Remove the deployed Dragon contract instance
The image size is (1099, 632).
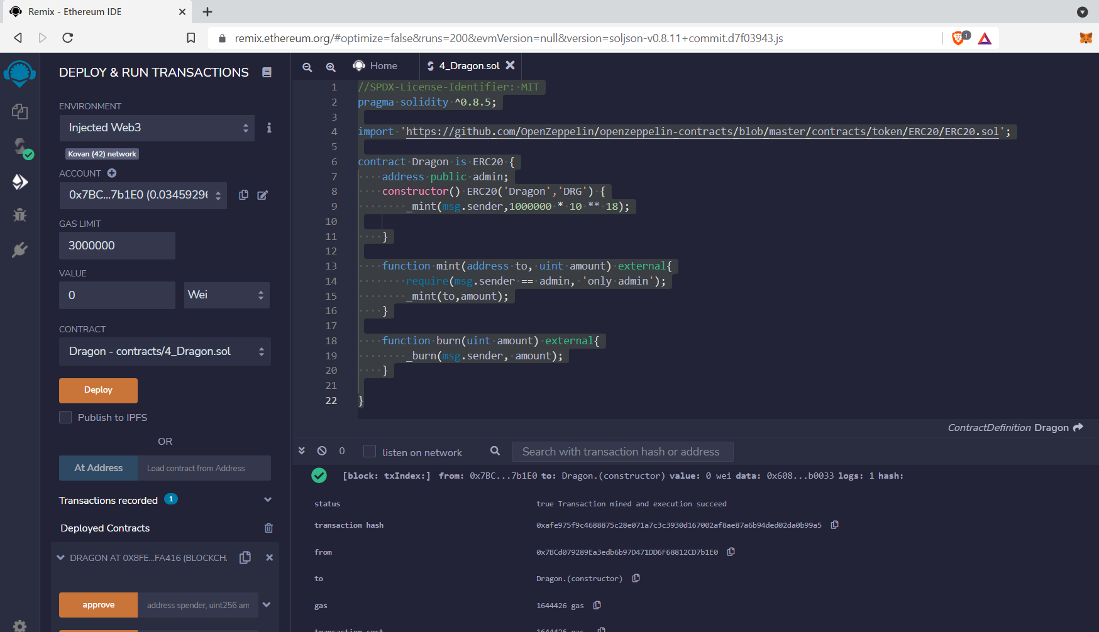pos(269,557)
